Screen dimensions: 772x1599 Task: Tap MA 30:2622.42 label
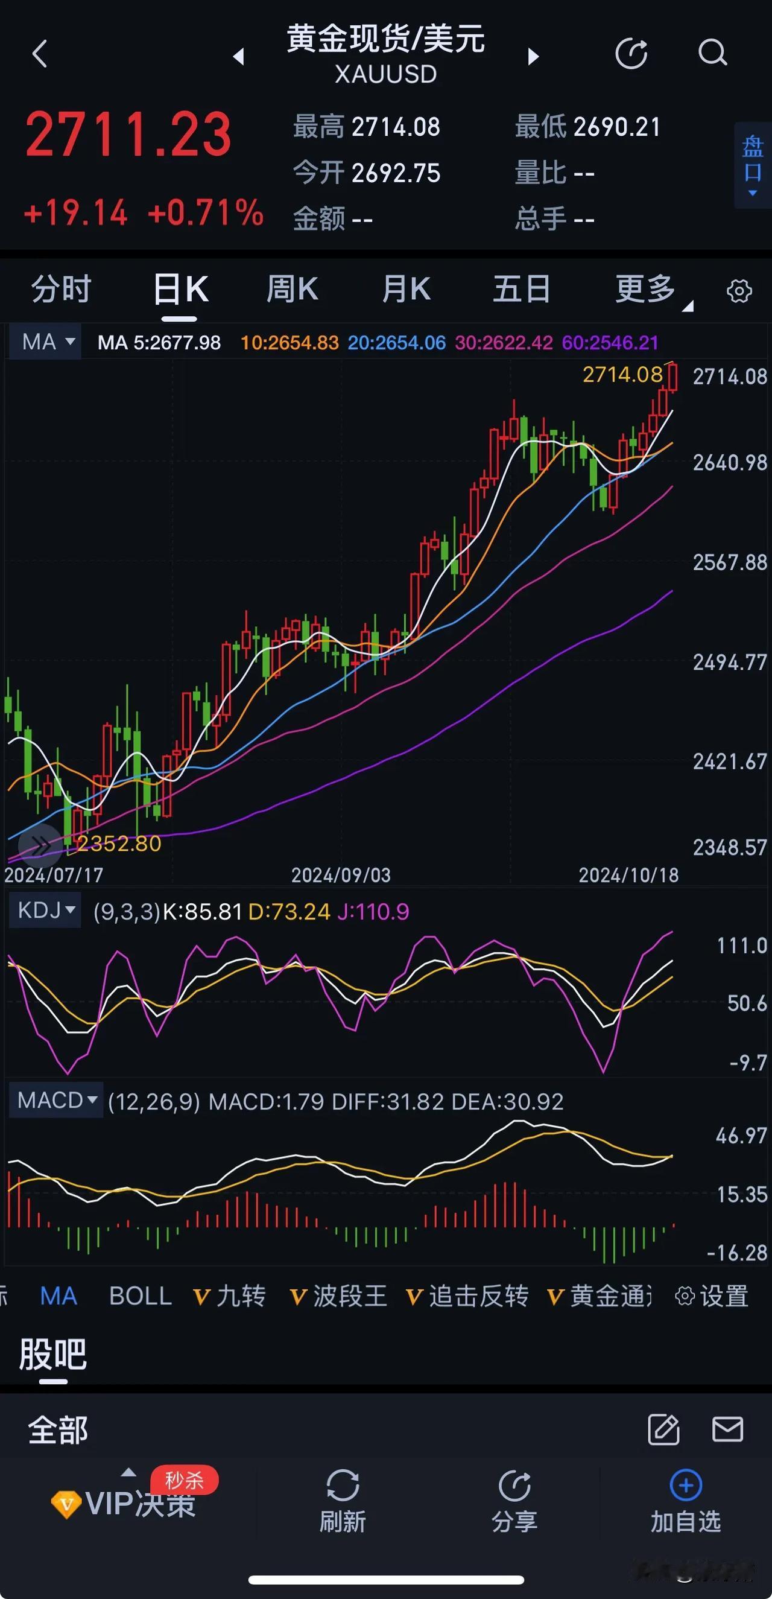pos(504,343)
